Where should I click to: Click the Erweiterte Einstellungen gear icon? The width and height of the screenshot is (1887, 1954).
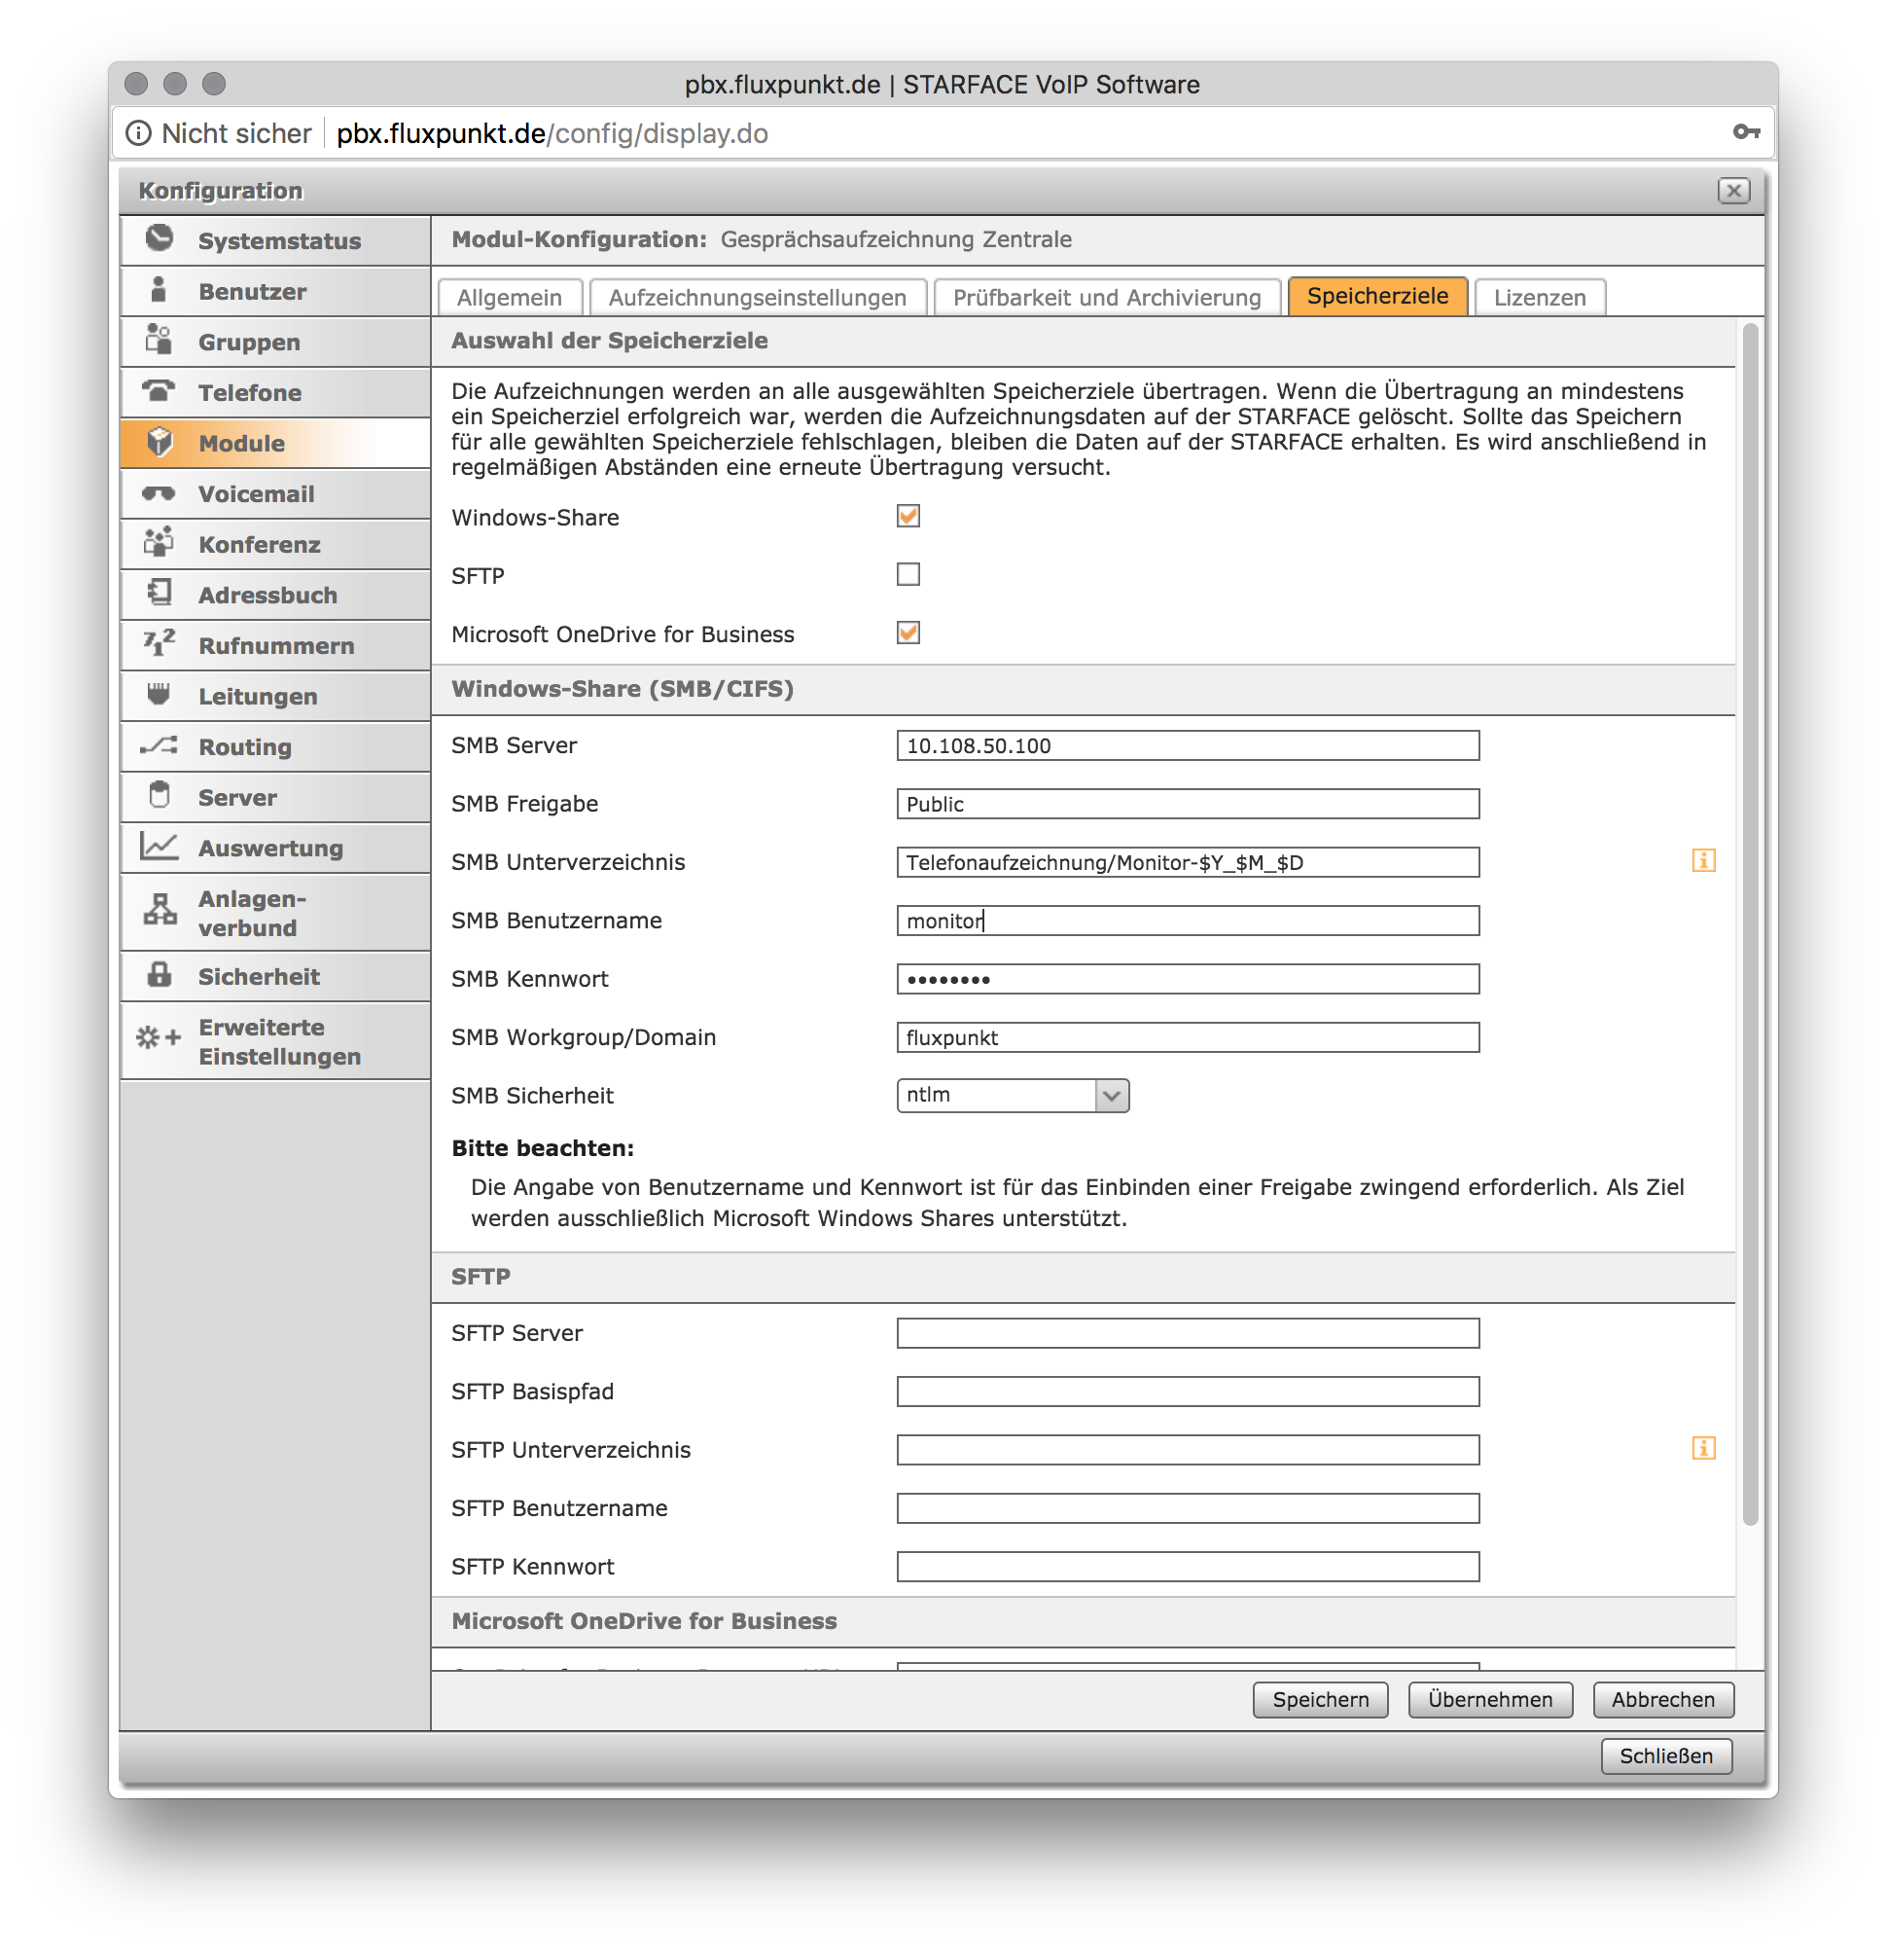tap(159, 1039)
